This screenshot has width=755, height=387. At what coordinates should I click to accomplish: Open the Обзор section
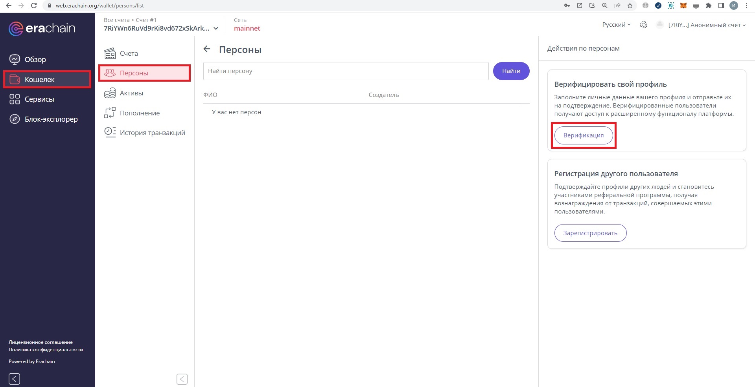35,59
